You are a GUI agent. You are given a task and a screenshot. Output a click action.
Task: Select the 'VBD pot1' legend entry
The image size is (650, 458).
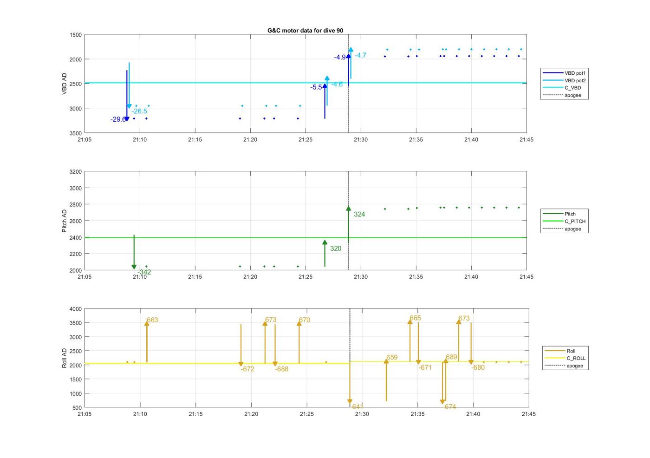[x=565, y=73]
